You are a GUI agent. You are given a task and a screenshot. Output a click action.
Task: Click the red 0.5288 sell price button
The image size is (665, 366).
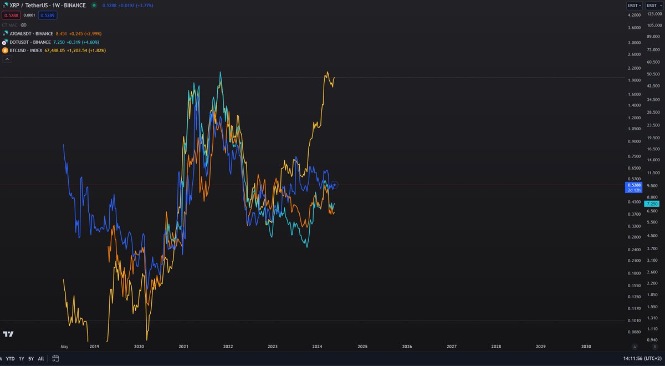[x=10, y=15]
